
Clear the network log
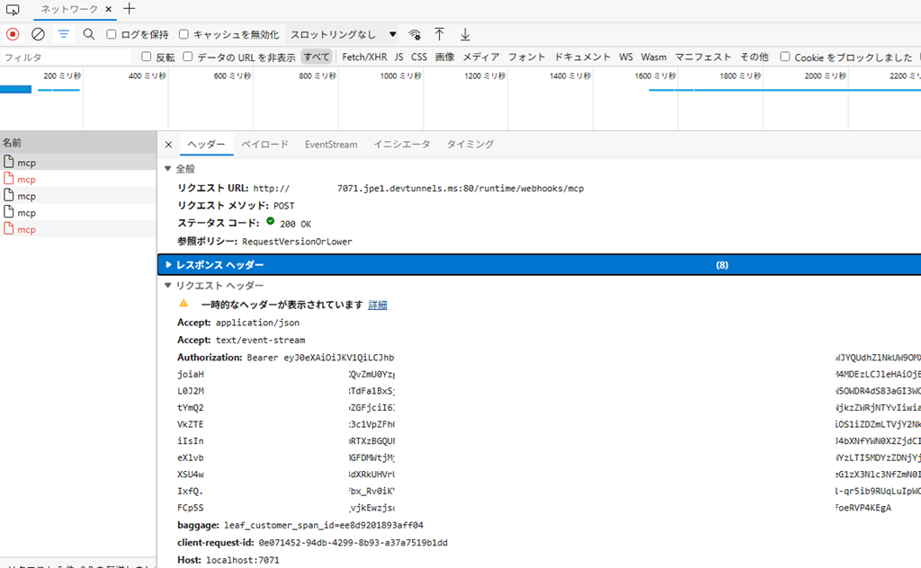[38, 35]
